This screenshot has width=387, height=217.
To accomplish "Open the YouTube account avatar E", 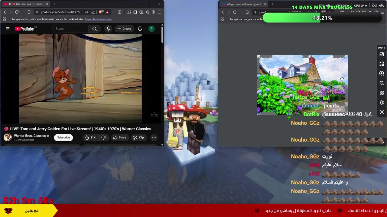I will (x=151, y=29).
